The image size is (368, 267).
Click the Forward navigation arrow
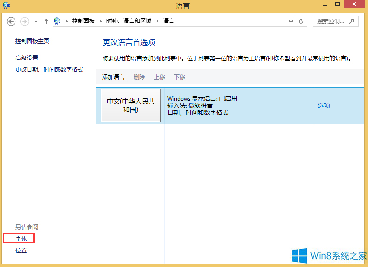pyautogui.click(x=24, y=22)
